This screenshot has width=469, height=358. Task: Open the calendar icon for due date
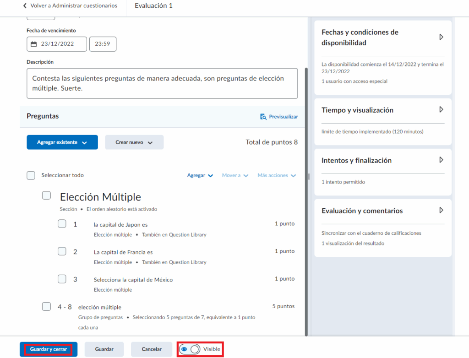pyautogui.click(x=33, y=44)
